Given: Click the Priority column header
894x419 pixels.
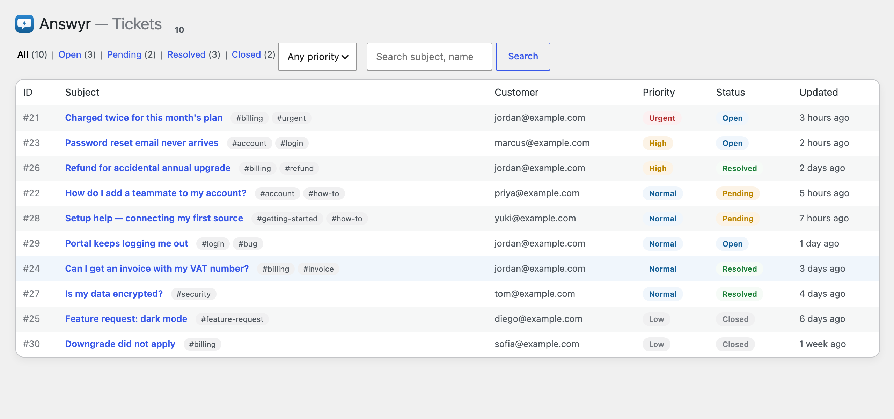Looking at the screenshot, I should pyautogui.click(x=659, y=92).
